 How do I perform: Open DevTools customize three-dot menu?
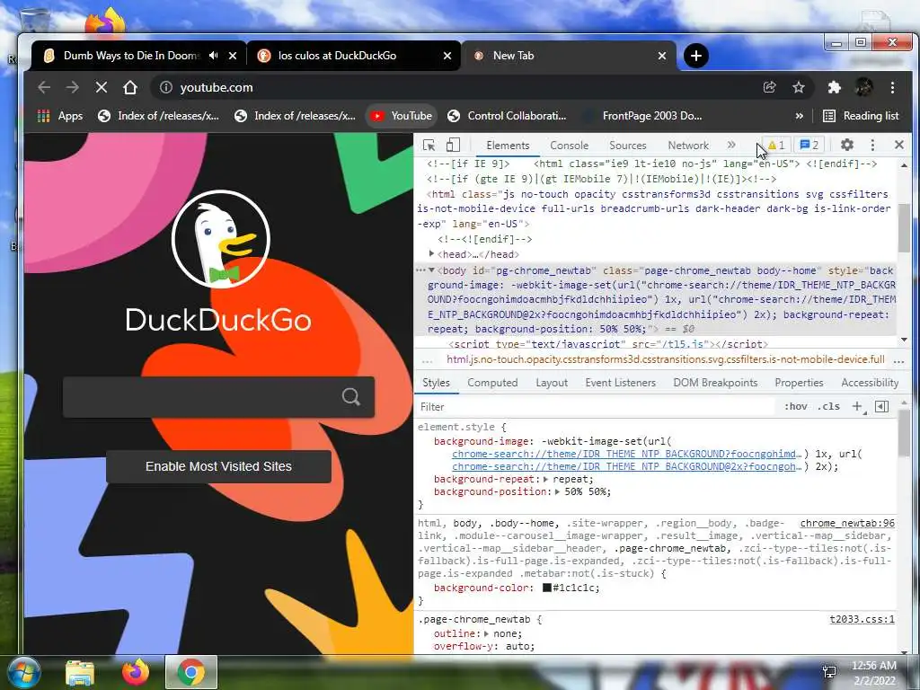pos(872,145)
